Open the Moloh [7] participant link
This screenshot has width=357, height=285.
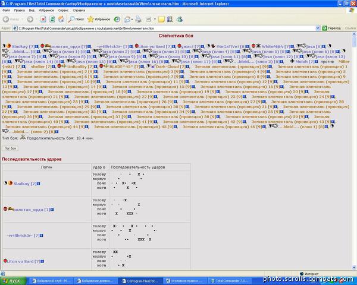(305, 62)
